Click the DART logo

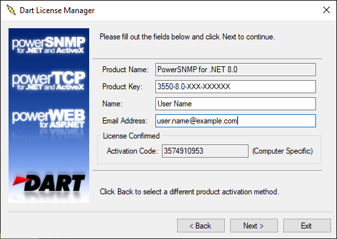(x=49, y=183)
